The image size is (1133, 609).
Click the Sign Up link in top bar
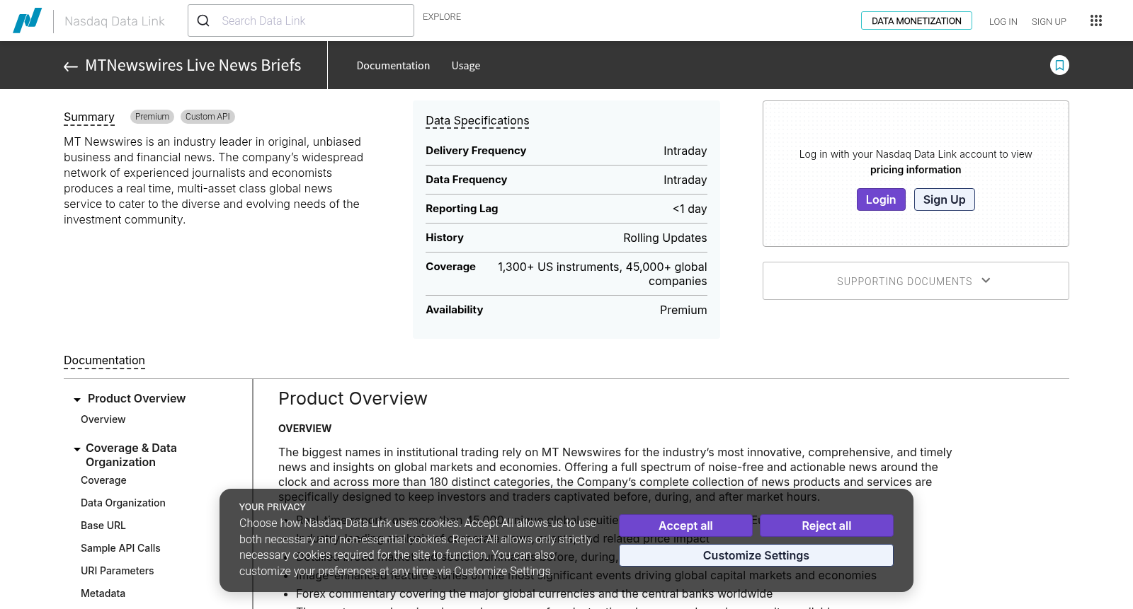[1049, 21]
